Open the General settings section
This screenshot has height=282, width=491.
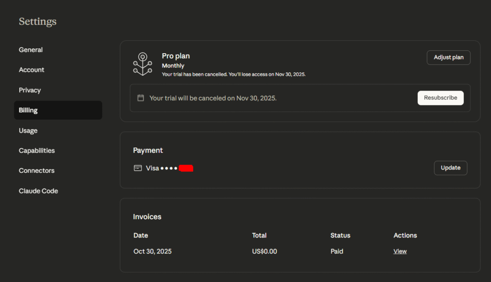pos(31,50)
